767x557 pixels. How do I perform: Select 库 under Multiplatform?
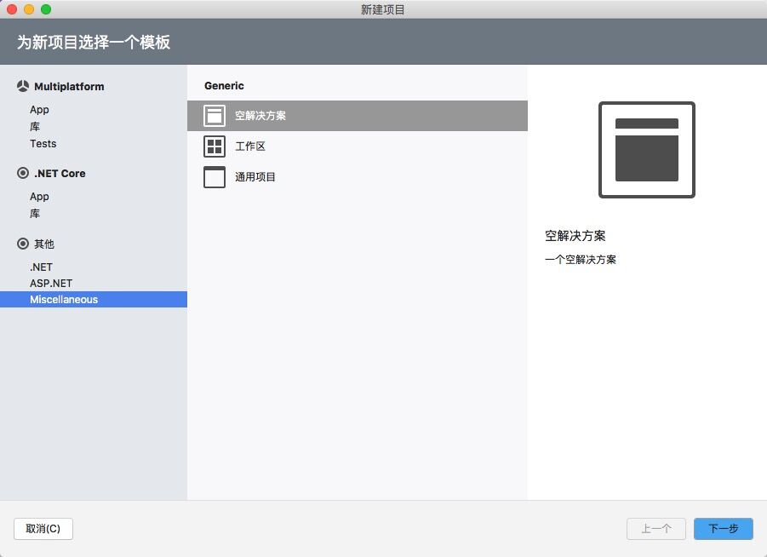point(35,127)
